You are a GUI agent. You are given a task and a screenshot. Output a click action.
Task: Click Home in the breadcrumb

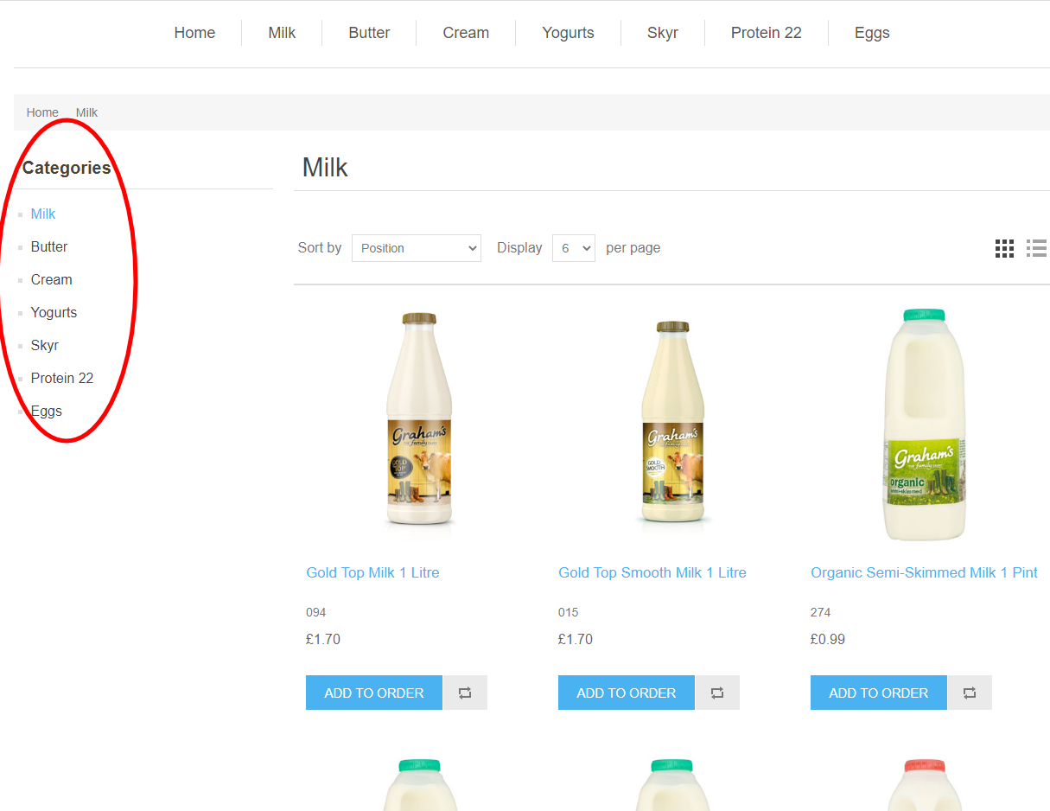click(42, 112)
